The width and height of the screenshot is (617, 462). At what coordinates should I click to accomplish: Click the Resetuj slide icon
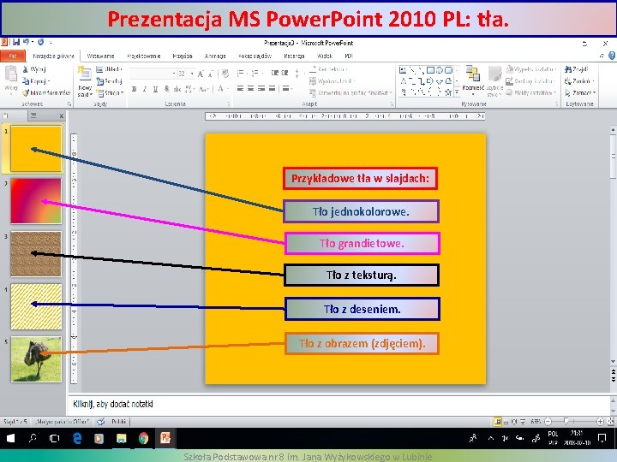pos(100,81)
